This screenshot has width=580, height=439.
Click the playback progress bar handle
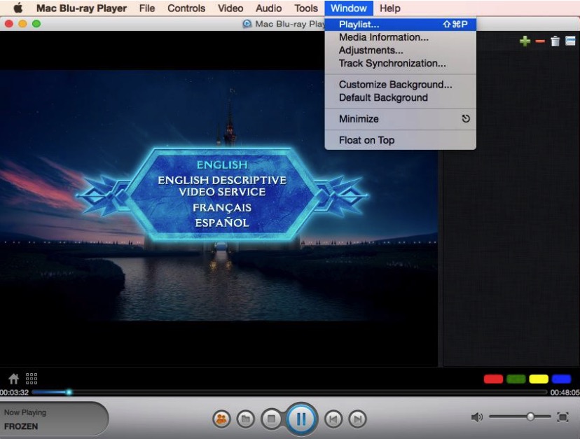coord(69,392)
